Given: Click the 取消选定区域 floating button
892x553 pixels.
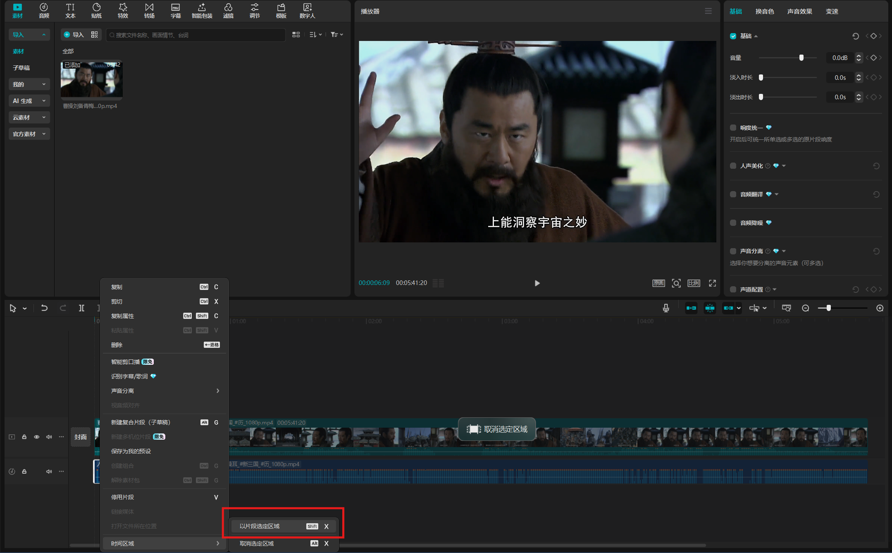Looking at the screenshot, I should click(x=497, y=429).
